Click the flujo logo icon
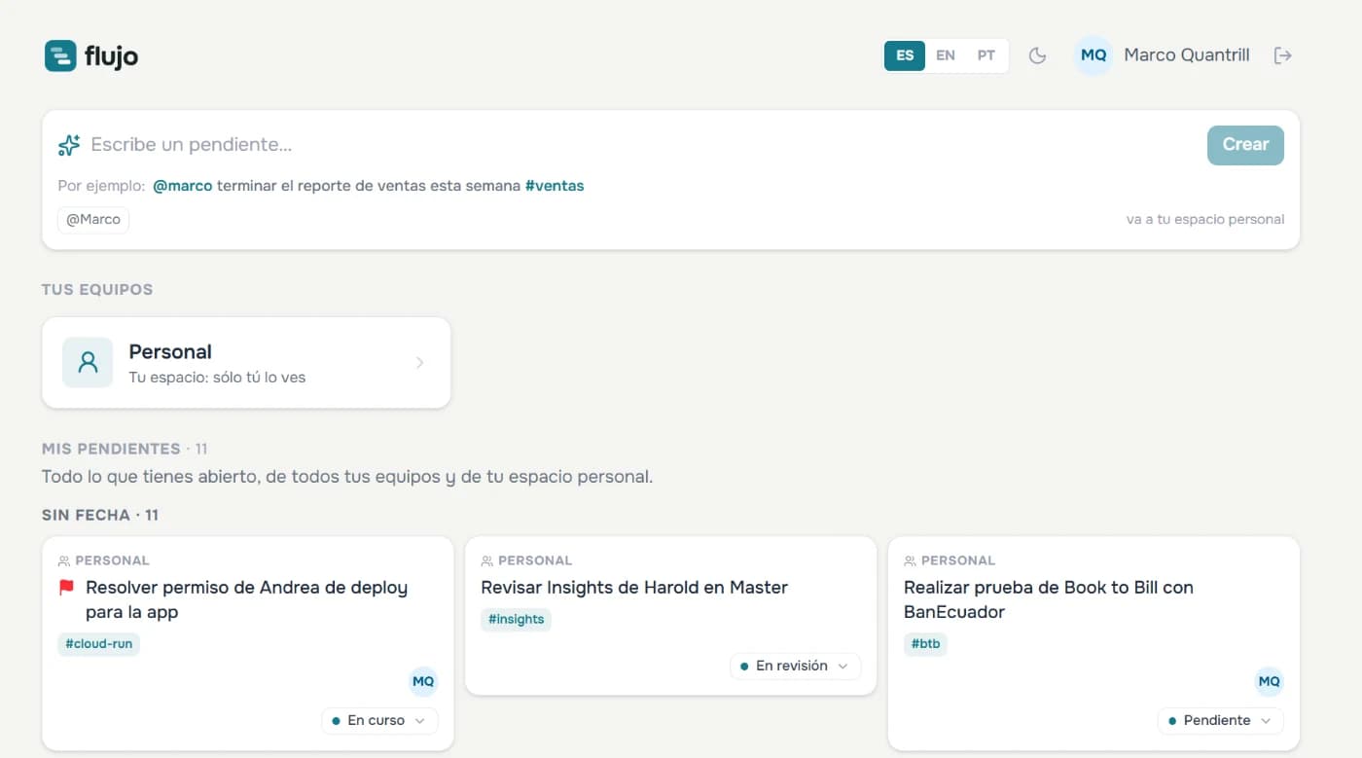 (x=60, y=55)
